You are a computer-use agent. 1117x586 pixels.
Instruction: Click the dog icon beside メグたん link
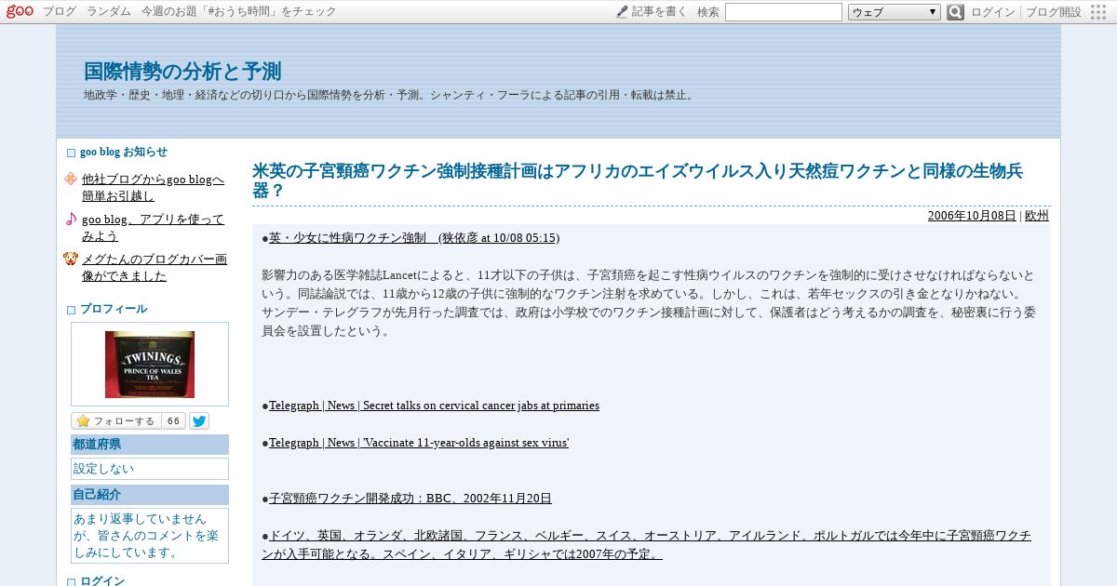pyautogui.click(x=71, y=259)
